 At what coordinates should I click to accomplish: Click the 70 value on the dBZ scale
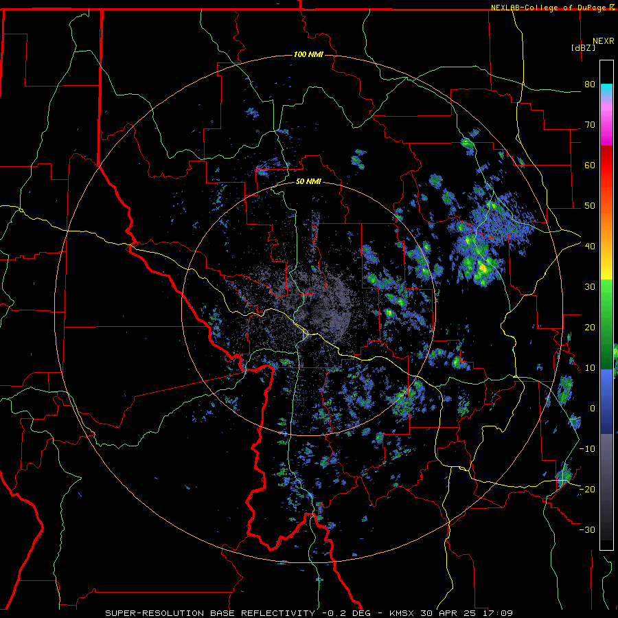click(590, 125)
